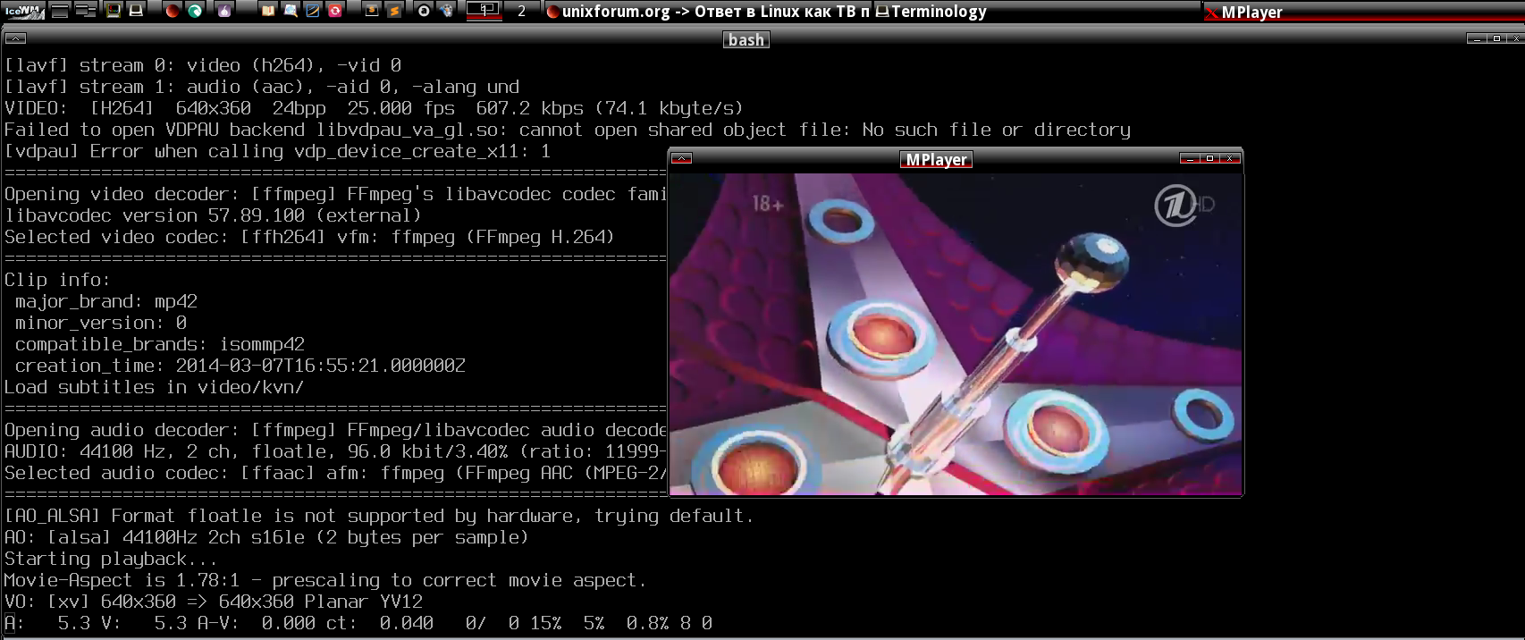The height and width of the screenshot is (640, 1525).
Task: Activate the MPlayer taskbar entry
Action: (1251, 12)
